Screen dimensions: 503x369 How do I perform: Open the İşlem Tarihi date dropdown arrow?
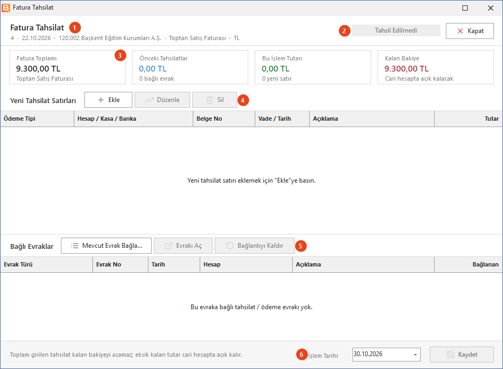[415, 355]
